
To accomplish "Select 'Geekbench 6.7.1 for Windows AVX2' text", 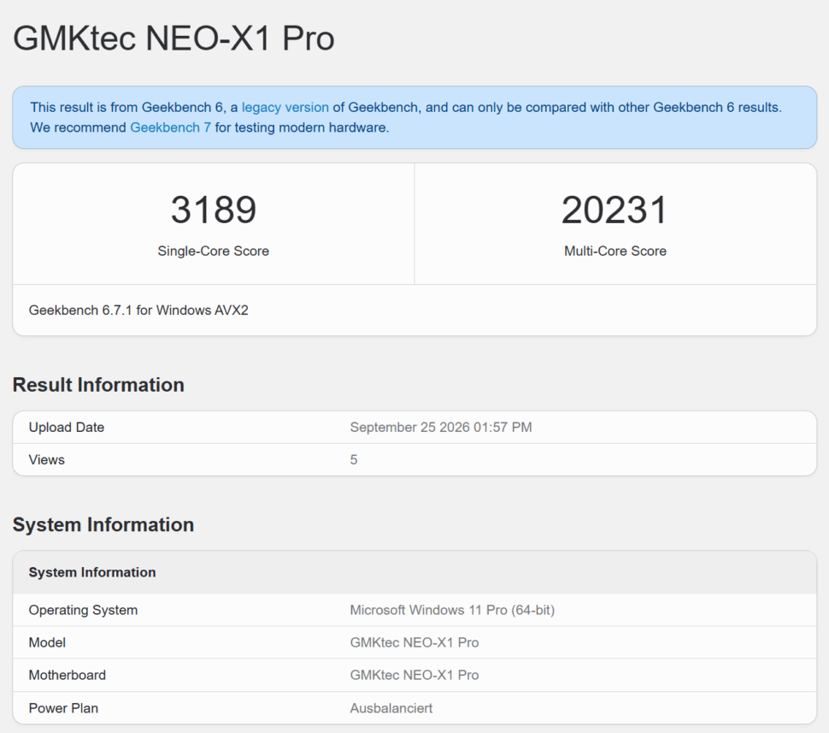I will point(138,310).
